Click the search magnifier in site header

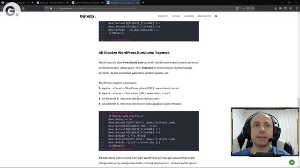[216, 16]
